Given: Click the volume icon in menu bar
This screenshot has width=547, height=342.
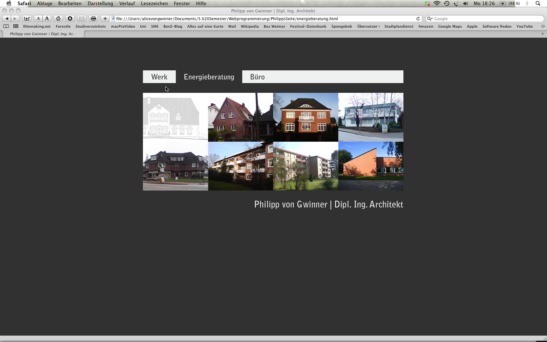Looking at the screenshot, I should (466, 4).
